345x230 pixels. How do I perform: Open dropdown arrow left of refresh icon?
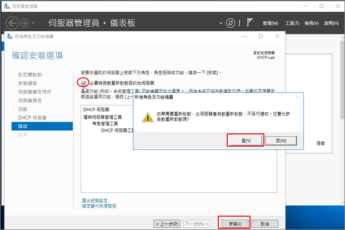tap(221, 23)
